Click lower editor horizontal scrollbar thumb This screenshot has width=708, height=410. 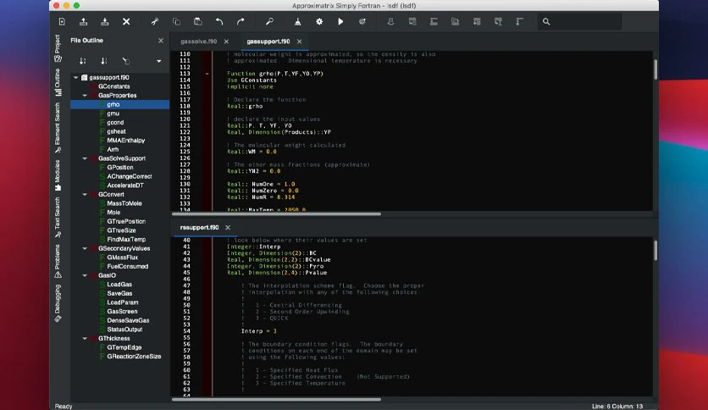pos(276,400)
